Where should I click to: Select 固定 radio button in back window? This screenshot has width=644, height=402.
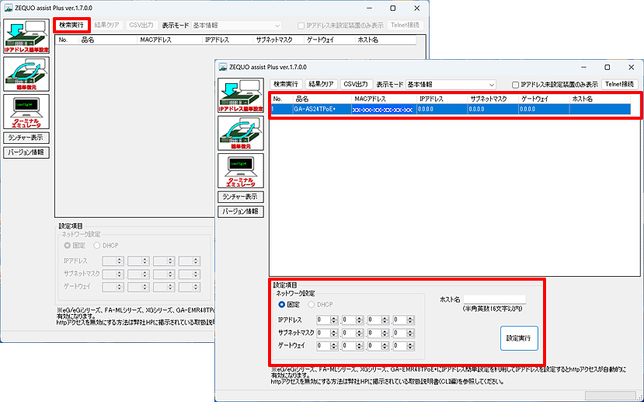click(x=68, y=246)
